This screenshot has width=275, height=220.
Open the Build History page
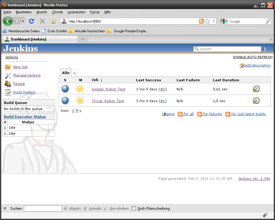click(24, 92)
